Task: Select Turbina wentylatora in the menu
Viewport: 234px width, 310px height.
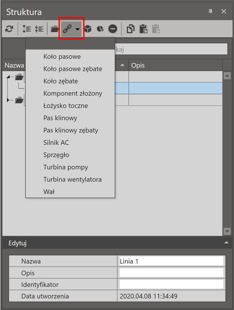Action: (x=72, y=180)
